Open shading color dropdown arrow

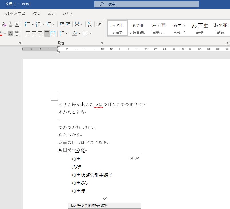(80, 33)
